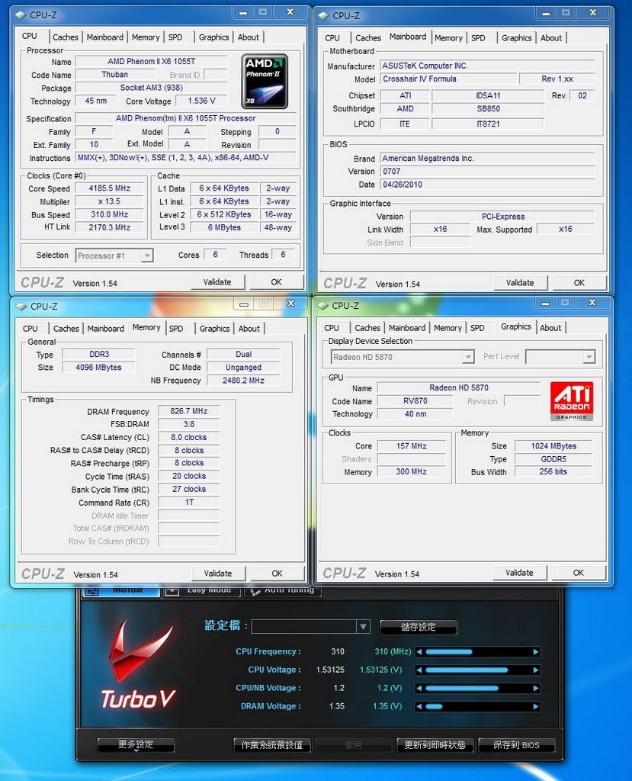The image size is (632, 781).
Task: Click the CPU-Z title icon in the Processor window
Action: tap(21, 15)
